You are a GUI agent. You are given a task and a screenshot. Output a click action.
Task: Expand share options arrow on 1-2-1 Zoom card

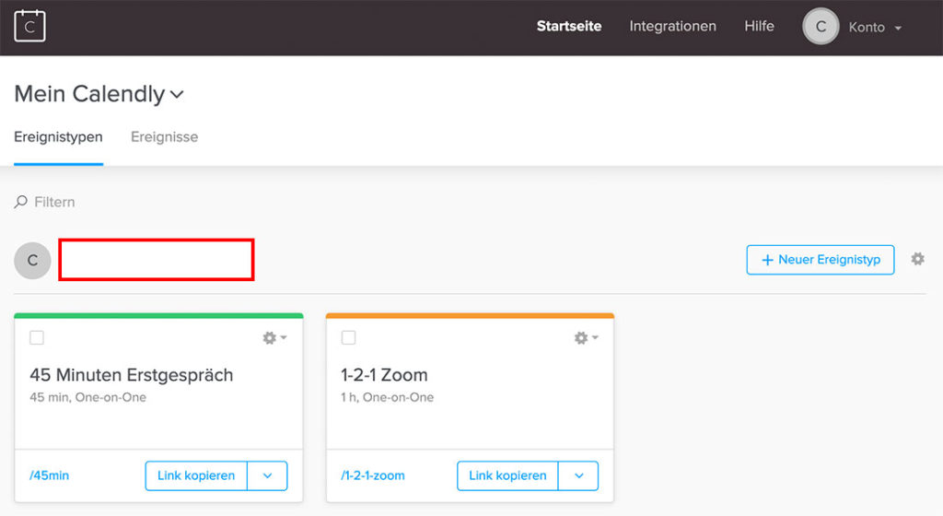tap(578, 475)
